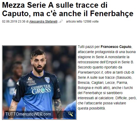The image size is (137, 121).
Task: Click the magnifier zoom icon on photo
Action: [71, 114]
